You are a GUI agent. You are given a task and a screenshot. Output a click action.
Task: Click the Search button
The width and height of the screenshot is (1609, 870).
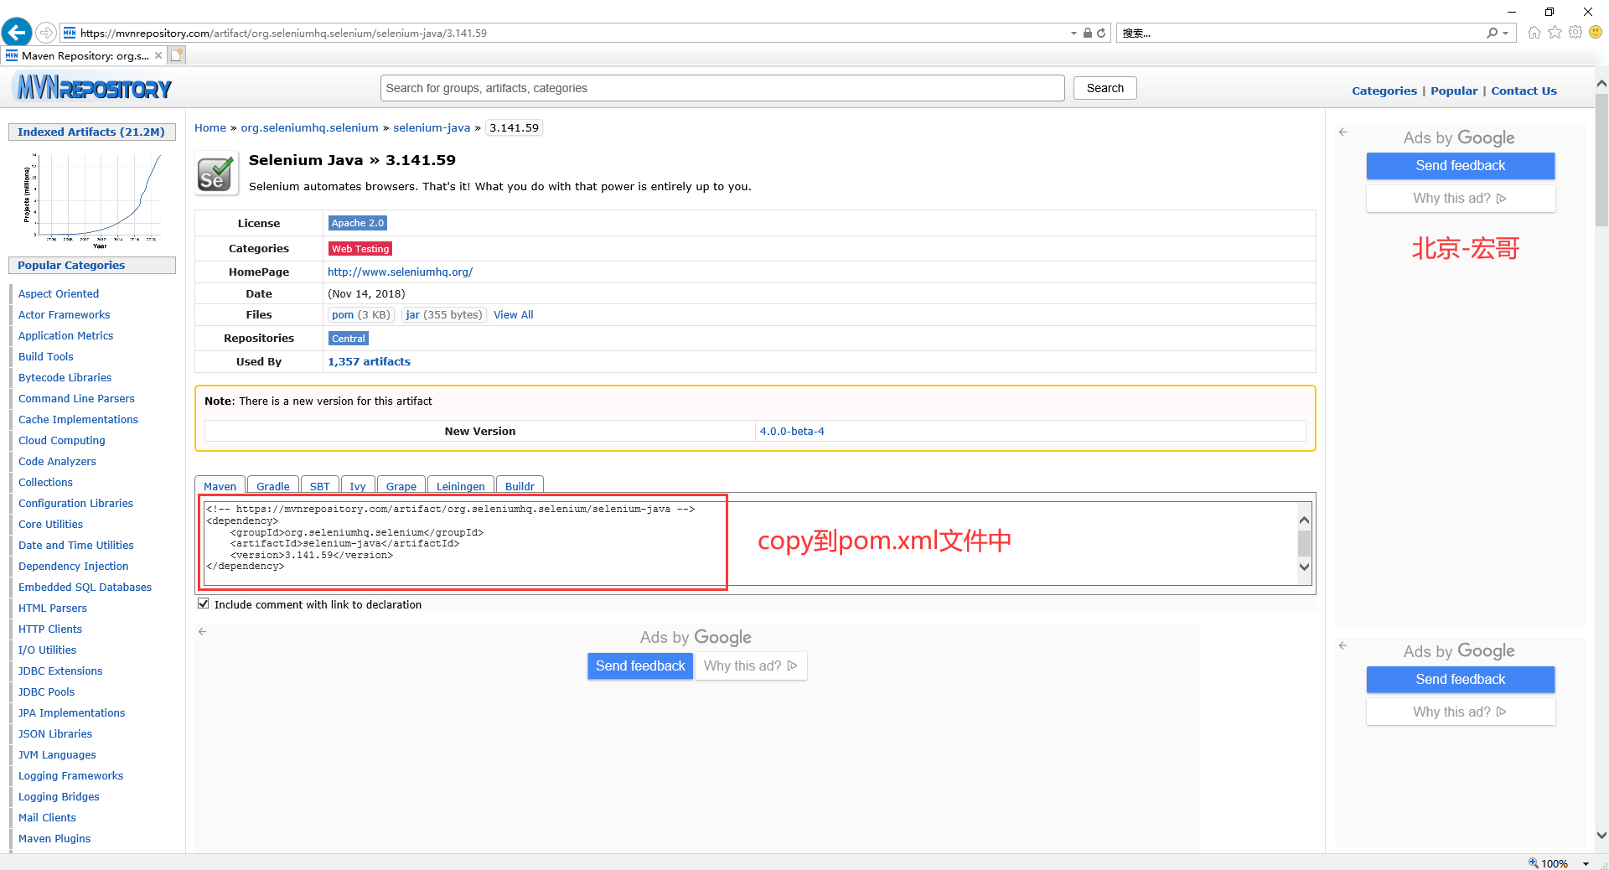[1105, 88]
